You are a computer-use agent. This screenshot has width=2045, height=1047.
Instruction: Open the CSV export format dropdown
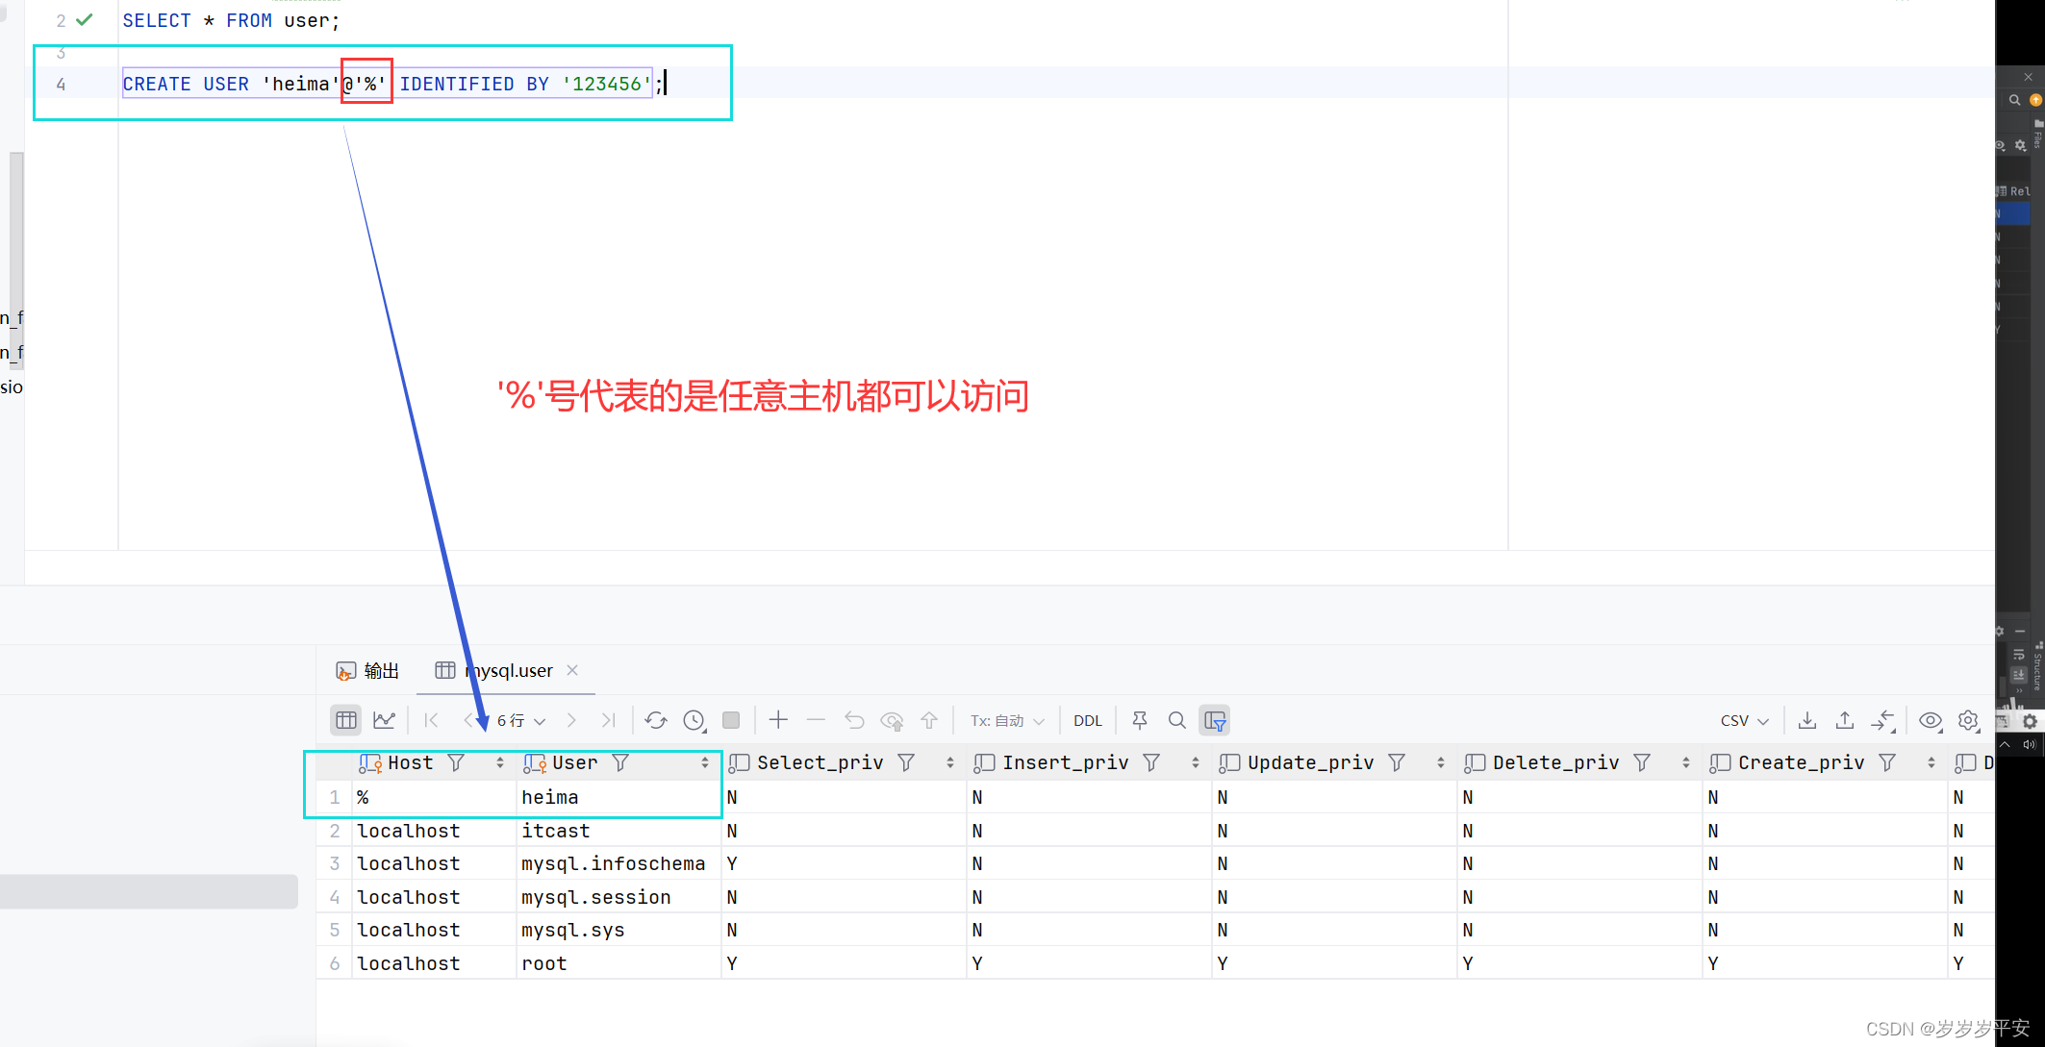[1744, 720]
